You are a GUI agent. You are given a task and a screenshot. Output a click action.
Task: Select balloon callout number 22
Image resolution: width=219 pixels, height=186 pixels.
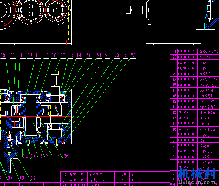point(107,55)
